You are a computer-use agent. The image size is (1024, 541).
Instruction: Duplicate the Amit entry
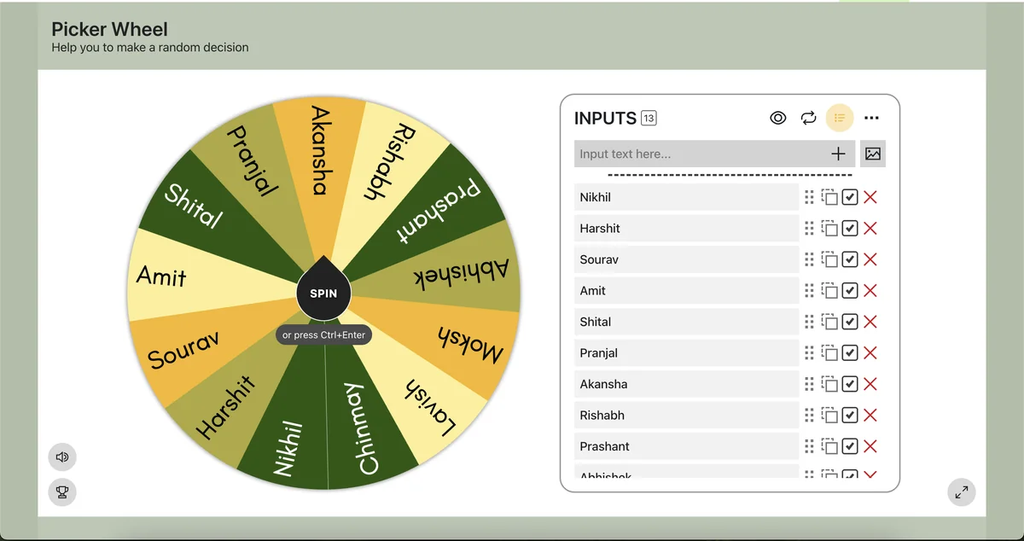coord(829,291)
